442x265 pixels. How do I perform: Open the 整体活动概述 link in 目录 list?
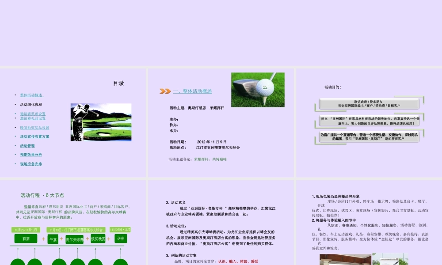pyautogui.click(x=31, y=95)
